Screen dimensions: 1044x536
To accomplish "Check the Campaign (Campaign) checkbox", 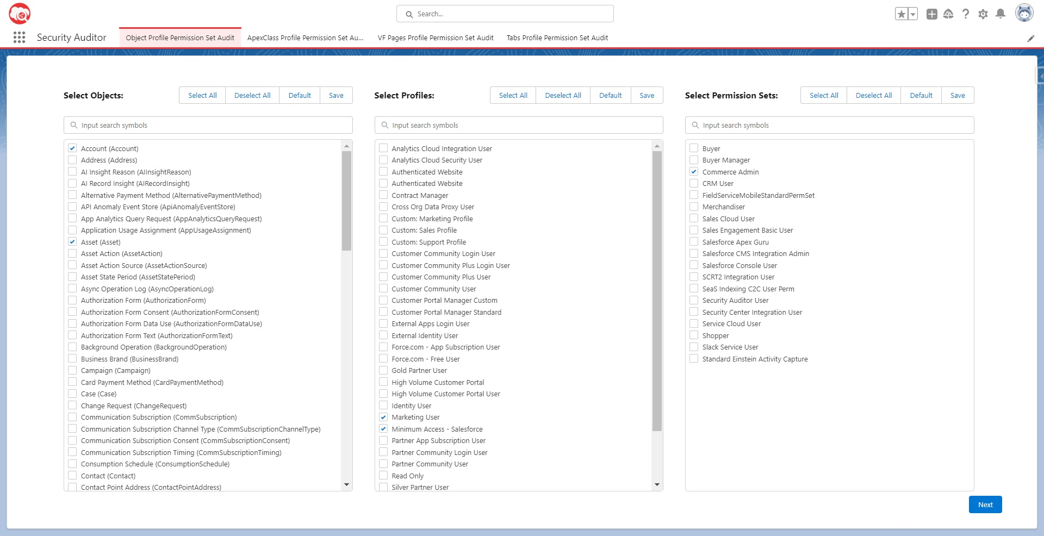I will [72, 370].
